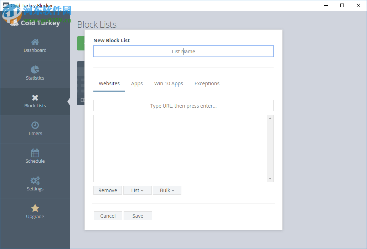The width and height of the screenshot is (367, 249).
Task: Open the List dropdown menu
Action: (137, 190)
